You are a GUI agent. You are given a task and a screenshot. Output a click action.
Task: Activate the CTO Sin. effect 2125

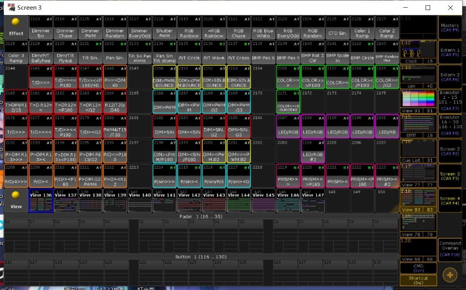[x=337, y=28]
